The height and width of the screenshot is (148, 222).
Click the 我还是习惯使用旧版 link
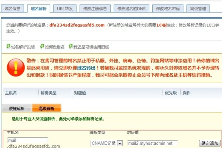pos(91,47)
